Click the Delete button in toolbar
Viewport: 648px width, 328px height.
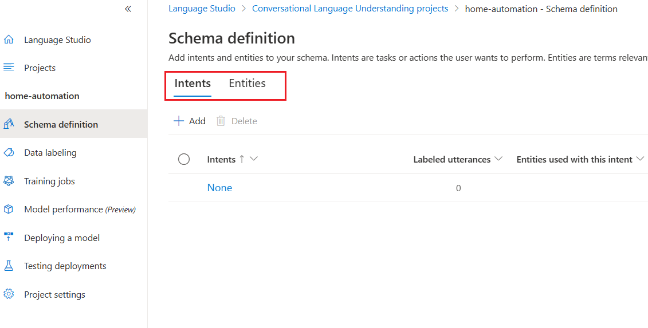(237, 121)
